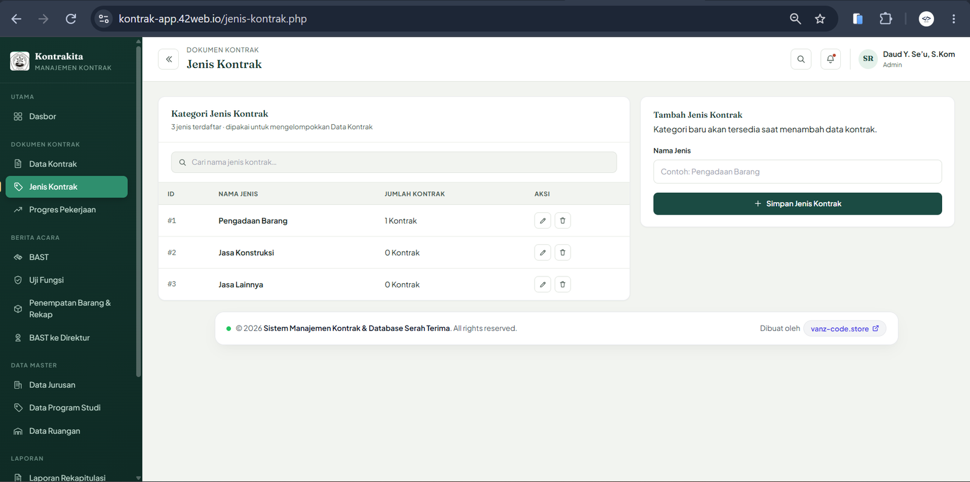Click the Daud Y. Se'u, S.Kom username

coord(918,54)
